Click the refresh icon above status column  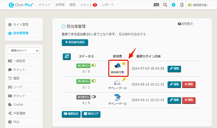click(67, 56)
